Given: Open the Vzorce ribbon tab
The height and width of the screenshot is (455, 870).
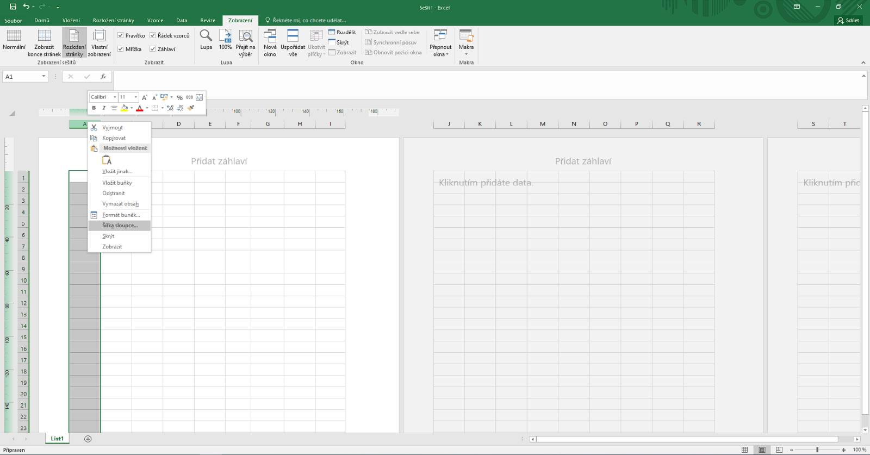Looking at the screenshot, I should tap(155, 20).
